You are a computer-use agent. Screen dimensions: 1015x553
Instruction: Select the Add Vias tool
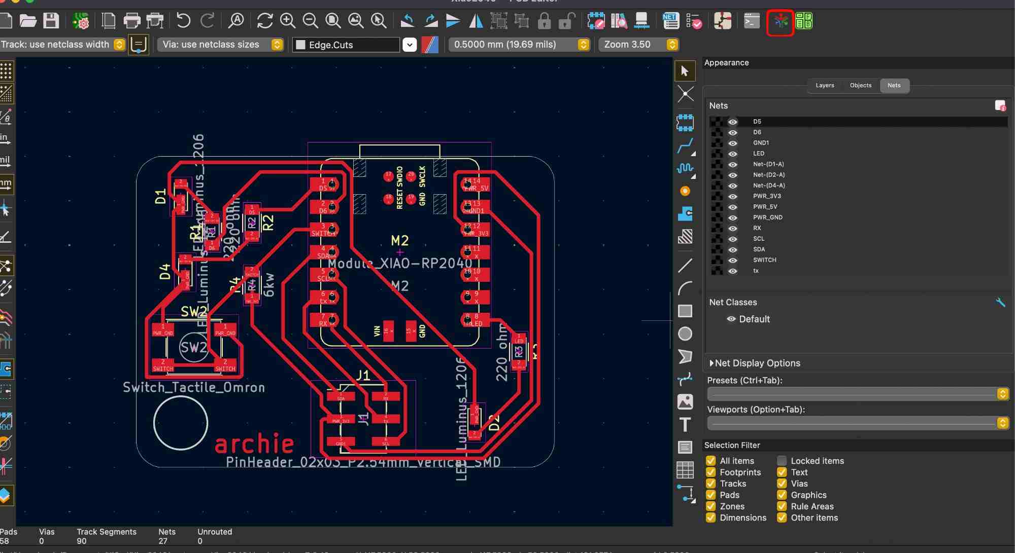pos(685,191)
